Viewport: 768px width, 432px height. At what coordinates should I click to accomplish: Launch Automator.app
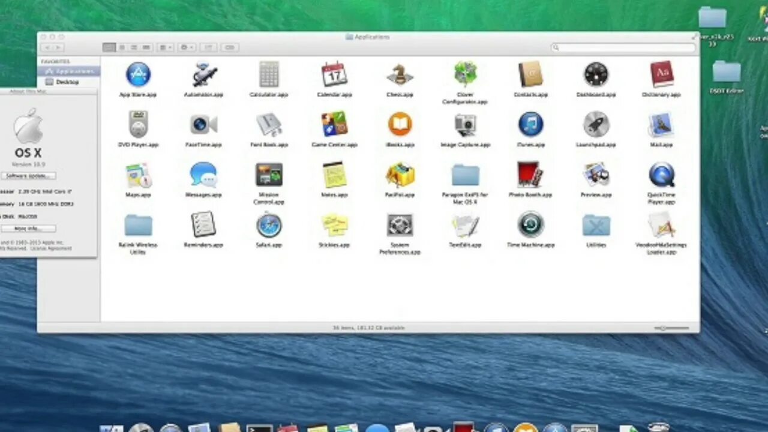203,75
